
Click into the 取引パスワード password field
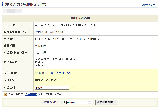77,102
